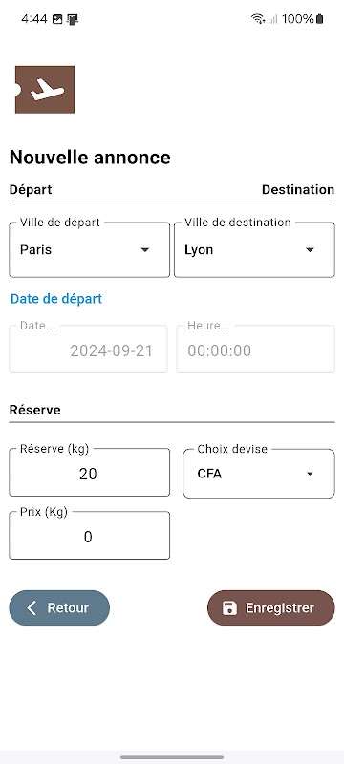The height and width of the screenshot is (764, 344).
Task: Tap the Wi-Fi status icon
Action: 258,19
